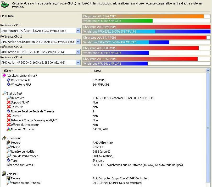
Task: Click Whetstone FPU/iSSE2 3450/4494 MFLOPS bar
Action: tap(126, 42)
